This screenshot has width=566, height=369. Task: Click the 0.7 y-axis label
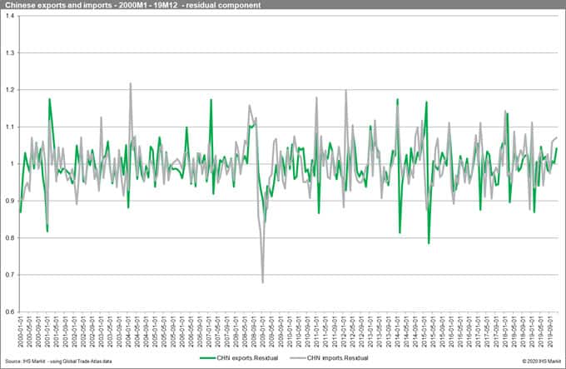(x=9, y=275)
